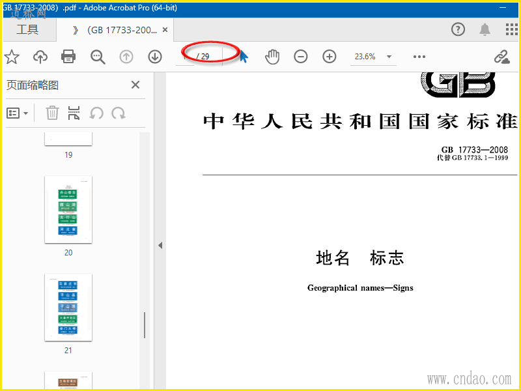Image resolution: width=521 pixels, height=391 pixels.
Task: Print the document
Action: coord(68,57)
